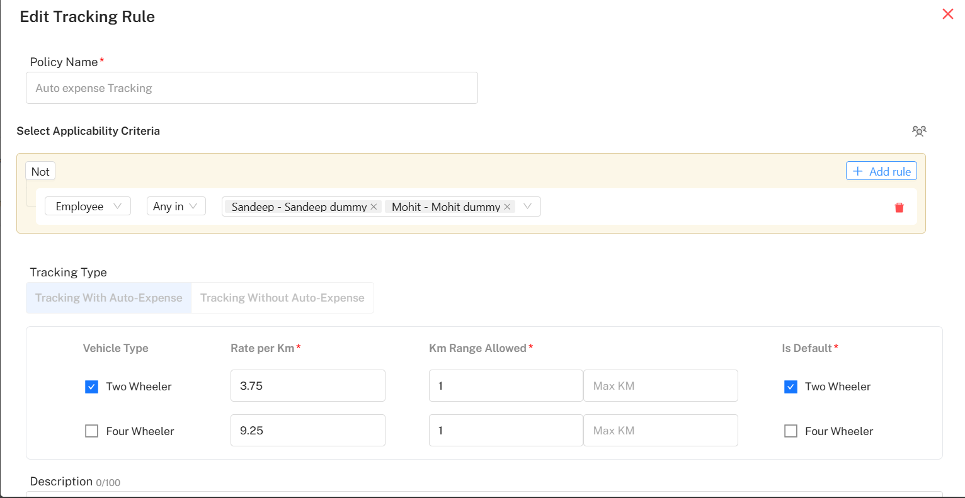Screen dimensions: 965x498
Task: Click the Add rule button
Action: pyautogui.click(x=881, y=171)
